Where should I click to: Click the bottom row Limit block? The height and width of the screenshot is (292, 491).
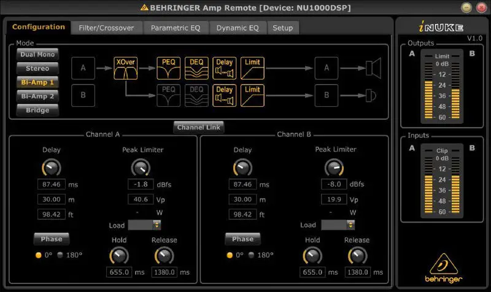(x=253, y=96)
